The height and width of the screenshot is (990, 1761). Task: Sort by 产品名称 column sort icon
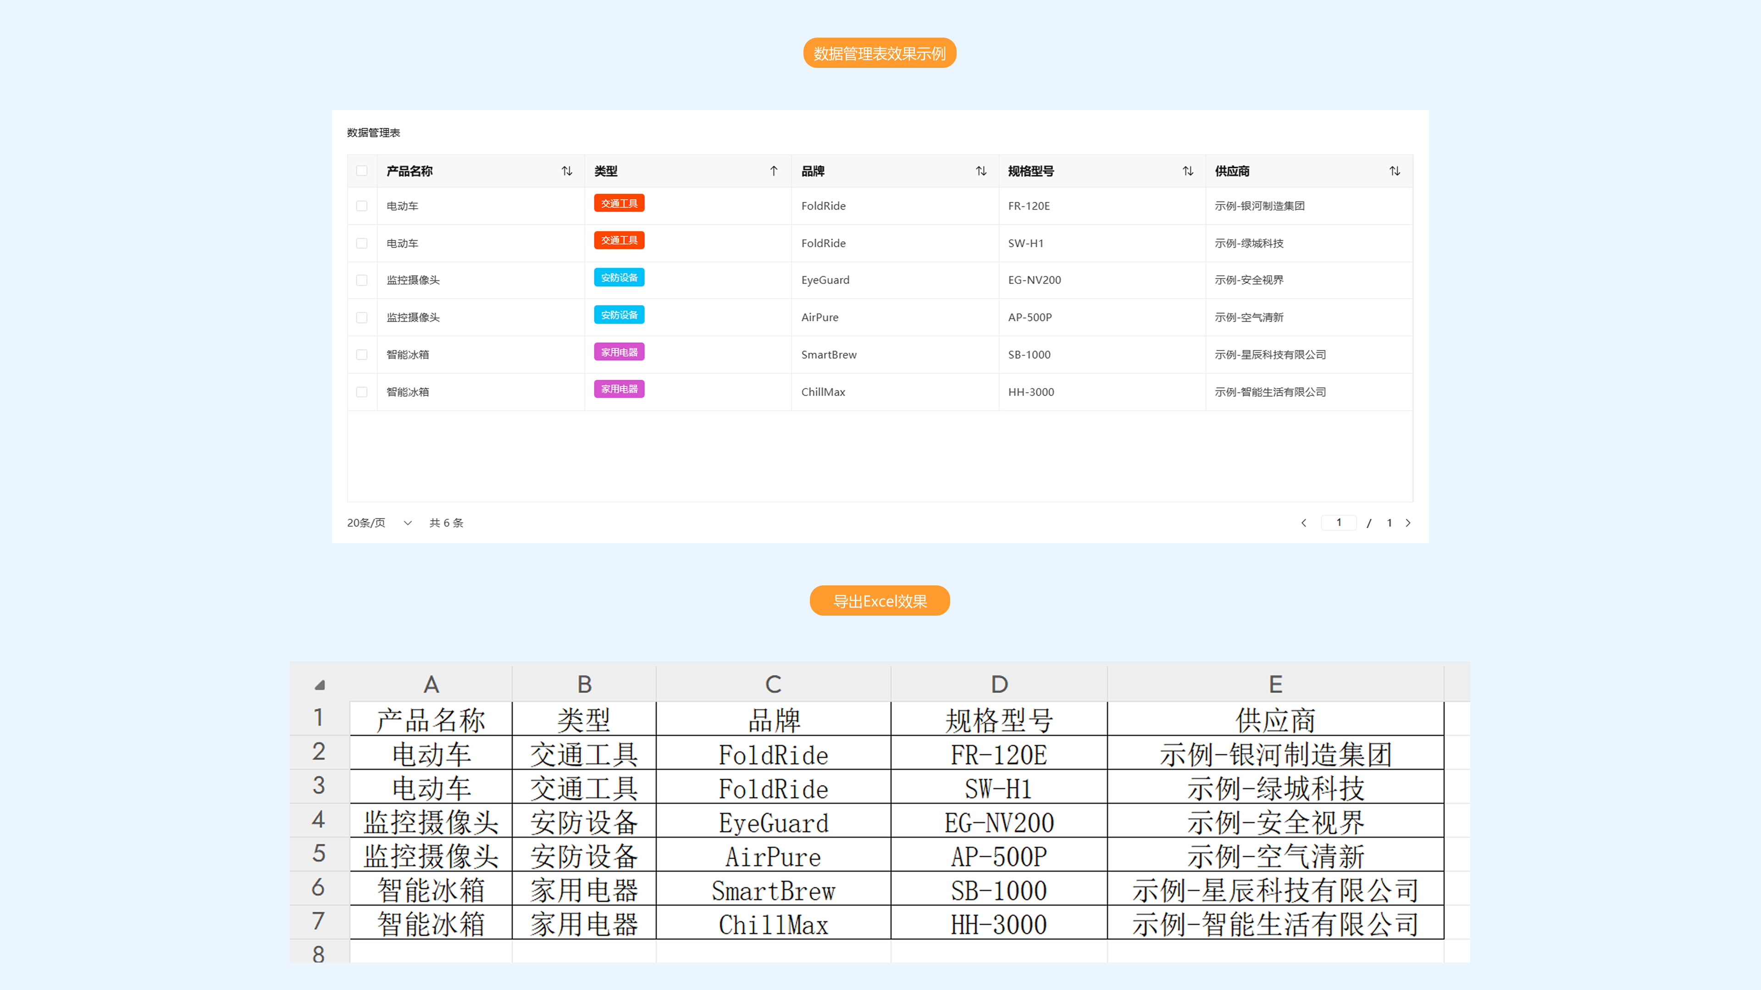click(567, 171)
